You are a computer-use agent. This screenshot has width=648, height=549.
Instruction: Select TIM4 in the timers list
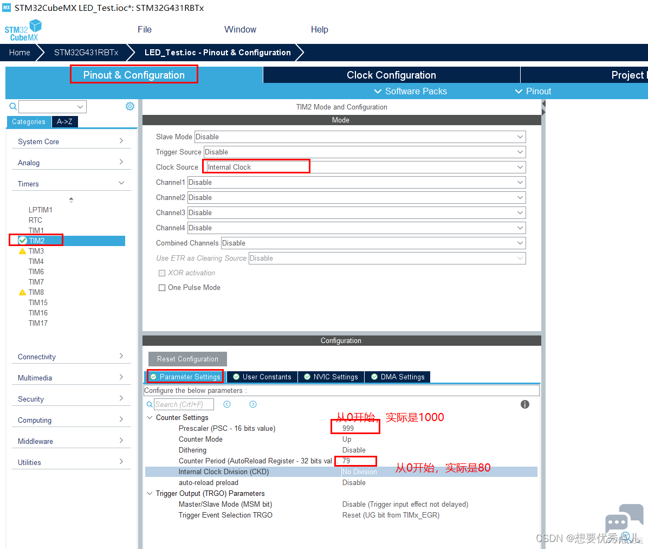36,261
